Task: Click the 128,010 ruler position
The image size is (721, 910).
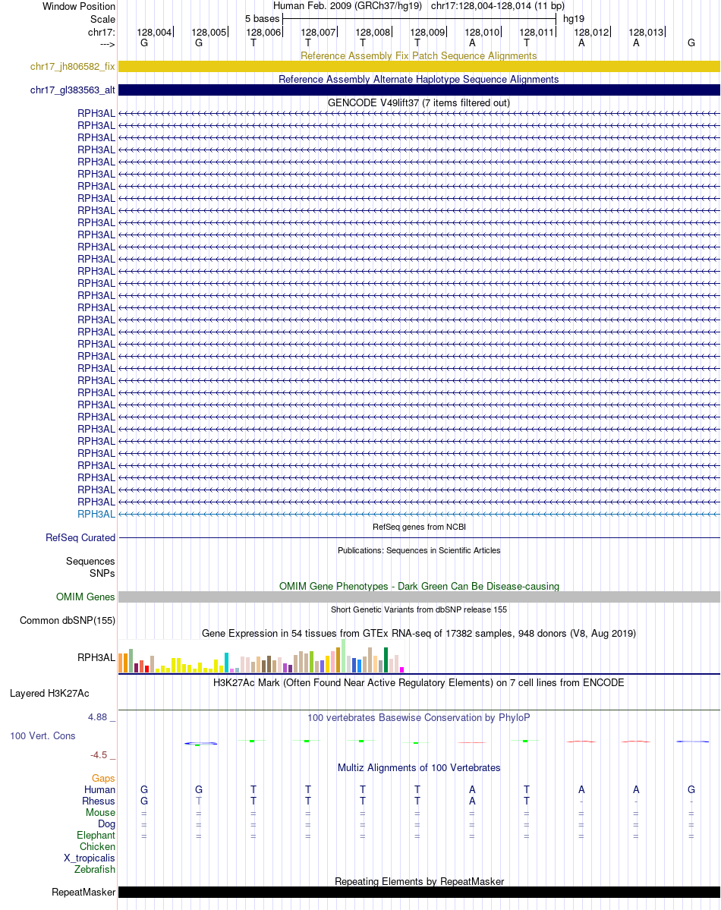Action: pyautogui.click(x=482, y=33)
